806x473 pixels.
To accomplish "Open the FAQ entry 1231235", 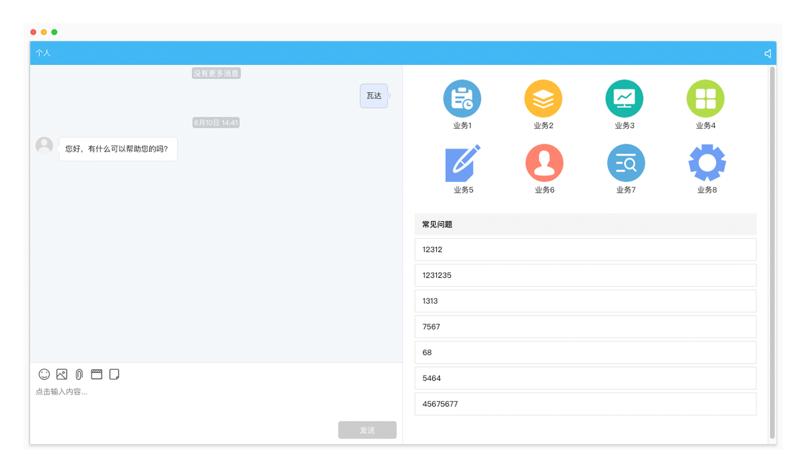I will coord(585,275).
